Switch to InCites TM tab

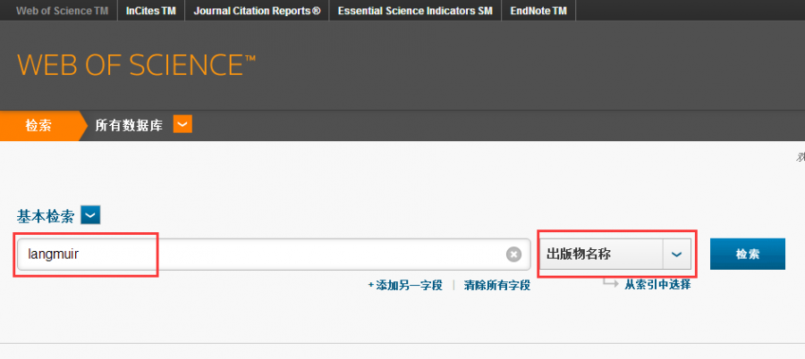click(x=151, y=11)
